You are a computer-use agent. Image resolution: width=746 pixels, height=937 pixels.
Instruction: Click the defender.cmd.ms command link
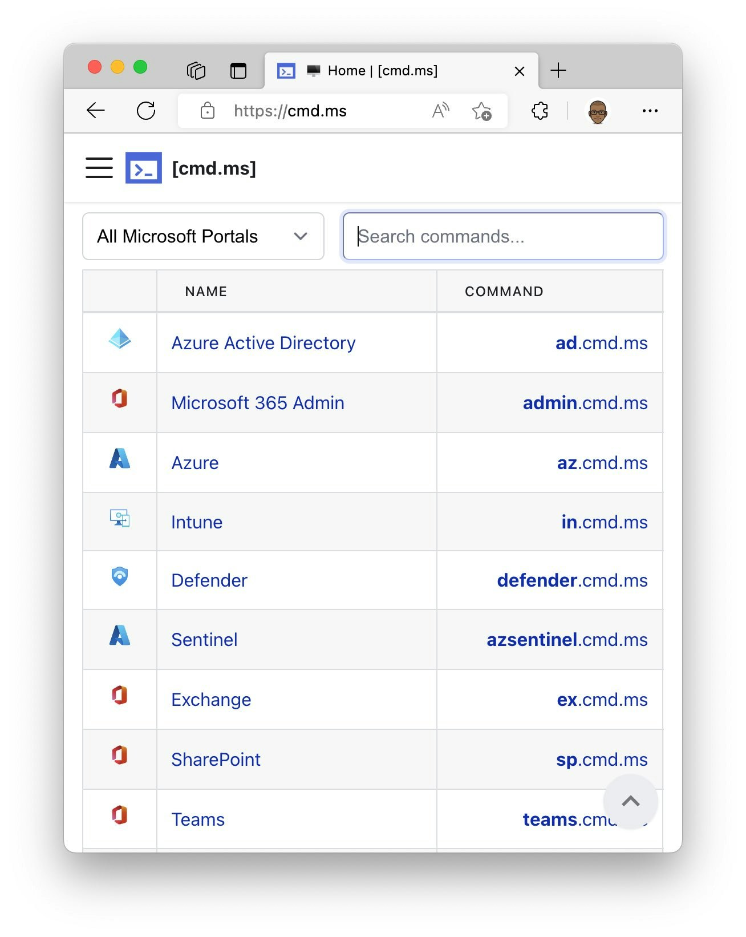coord(572,580)
